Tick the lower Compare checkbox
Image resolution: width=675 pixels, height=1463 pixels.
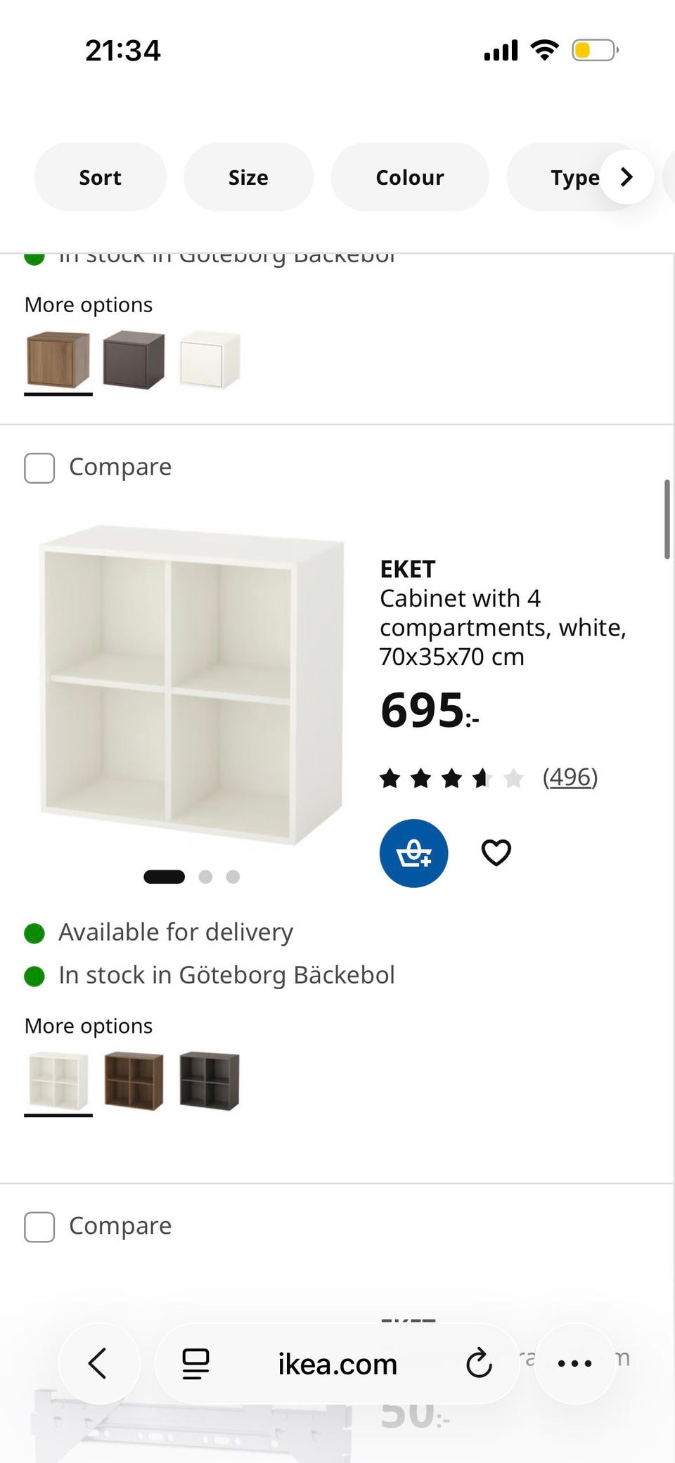[39, 1227]
